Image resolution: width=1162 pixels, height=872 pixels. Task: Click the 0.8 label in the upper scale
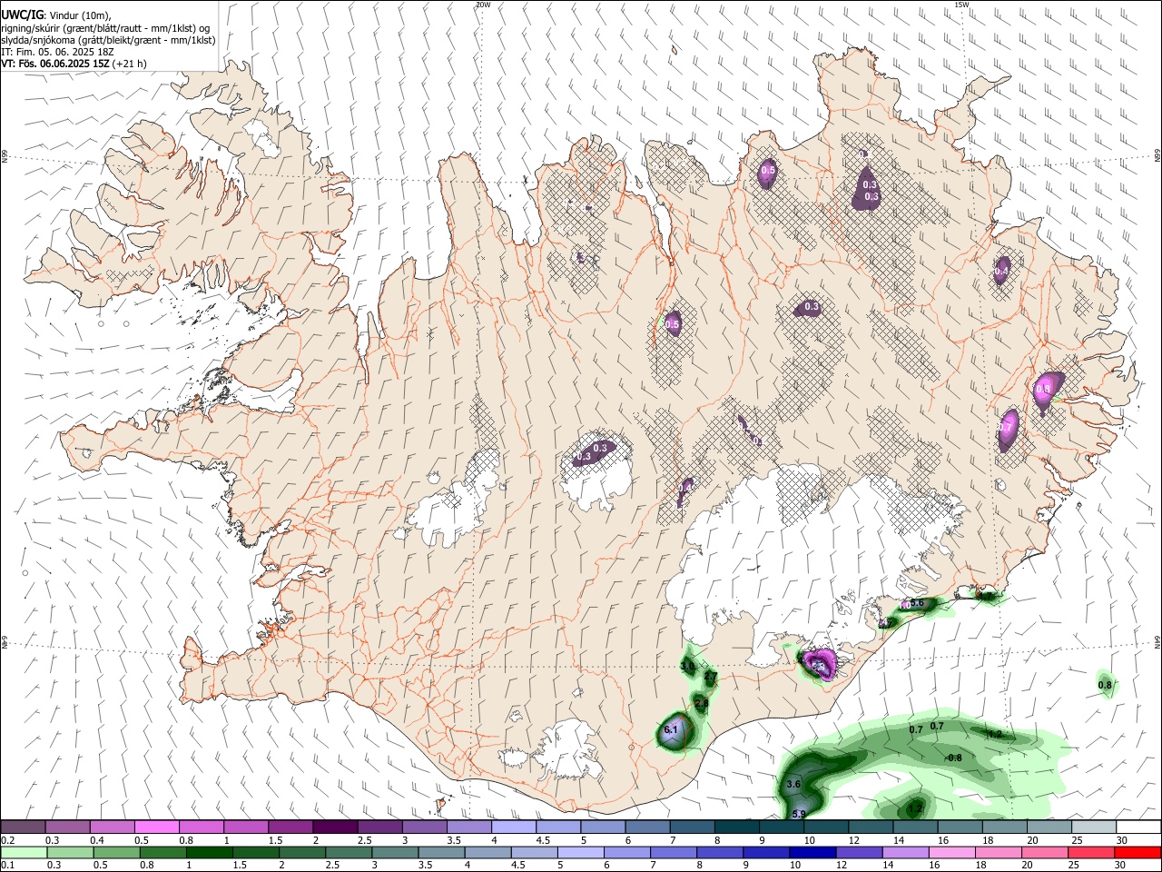(x=185, y=840)
